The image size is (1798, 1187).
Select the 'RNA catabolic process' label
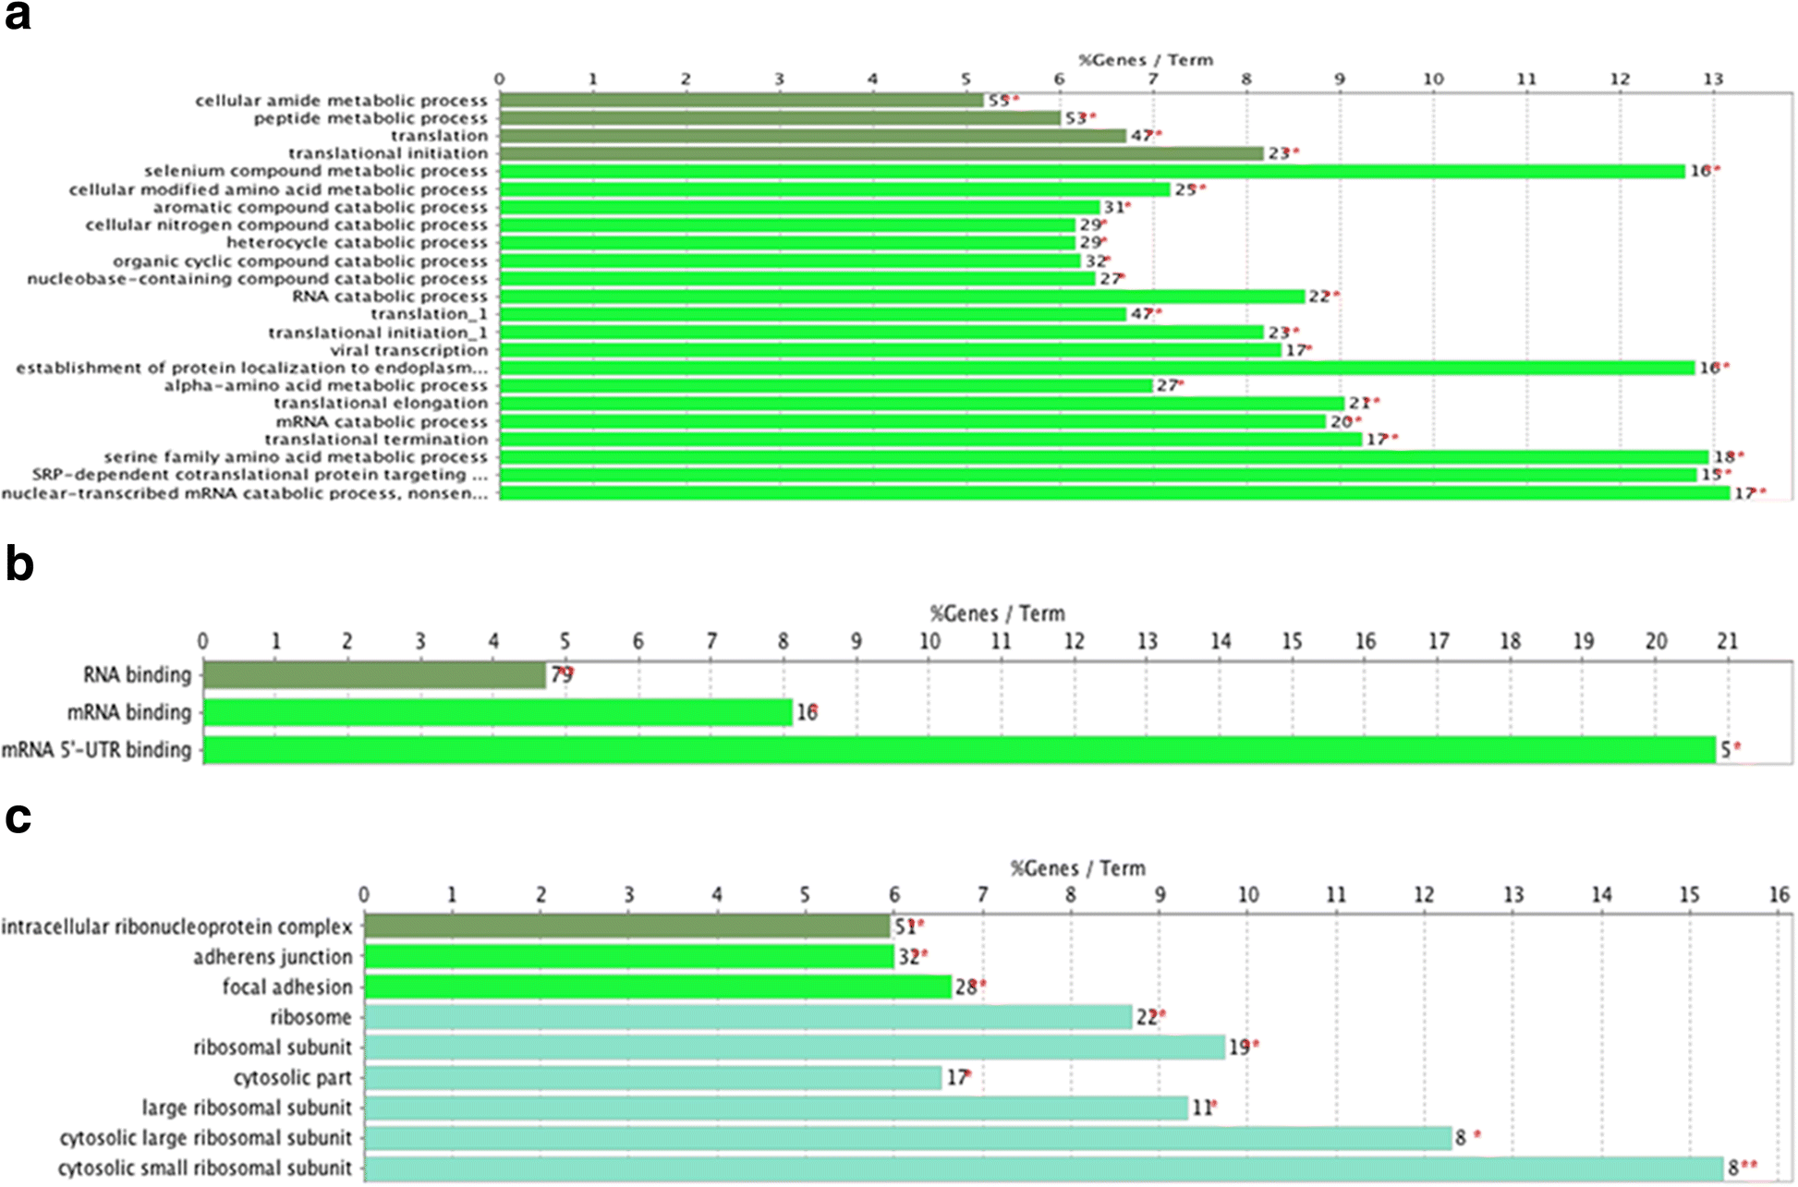(x=390, y=297)
